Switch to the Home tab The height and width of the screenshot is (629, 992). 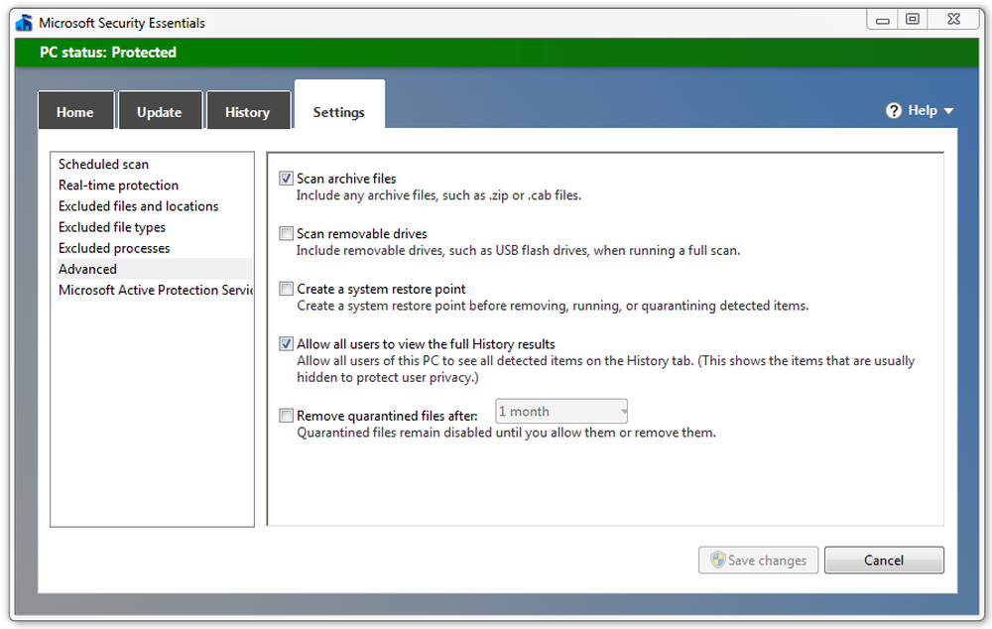pyautogui.click(x=75, y=111)
